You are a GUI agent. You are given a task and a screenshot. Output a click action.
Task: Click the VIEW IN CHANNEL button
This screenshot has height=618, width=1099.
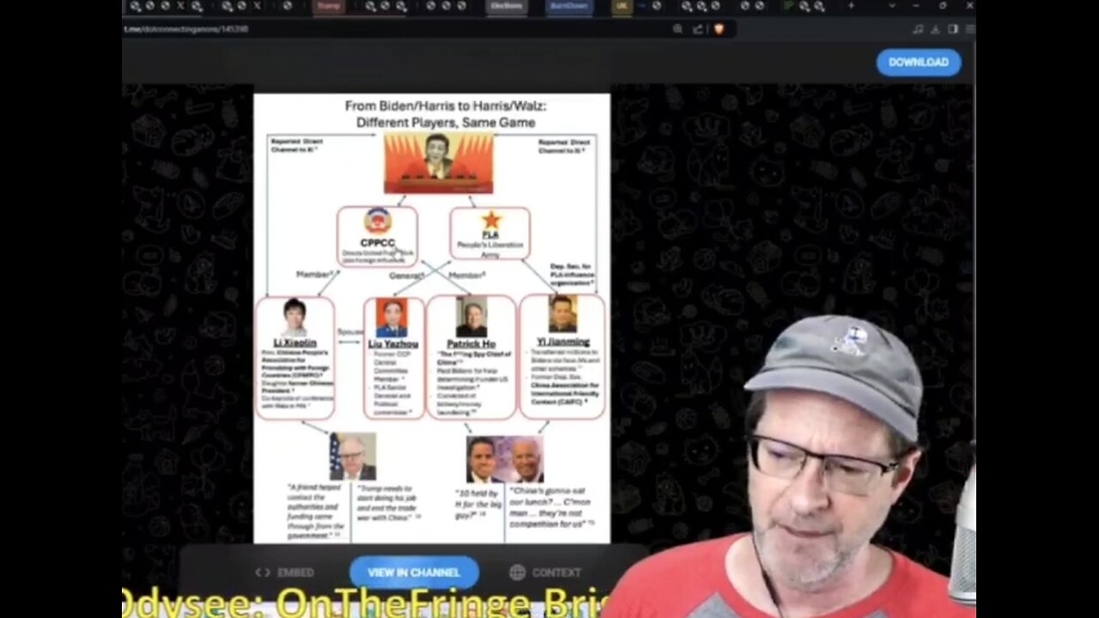pos(414,572)
